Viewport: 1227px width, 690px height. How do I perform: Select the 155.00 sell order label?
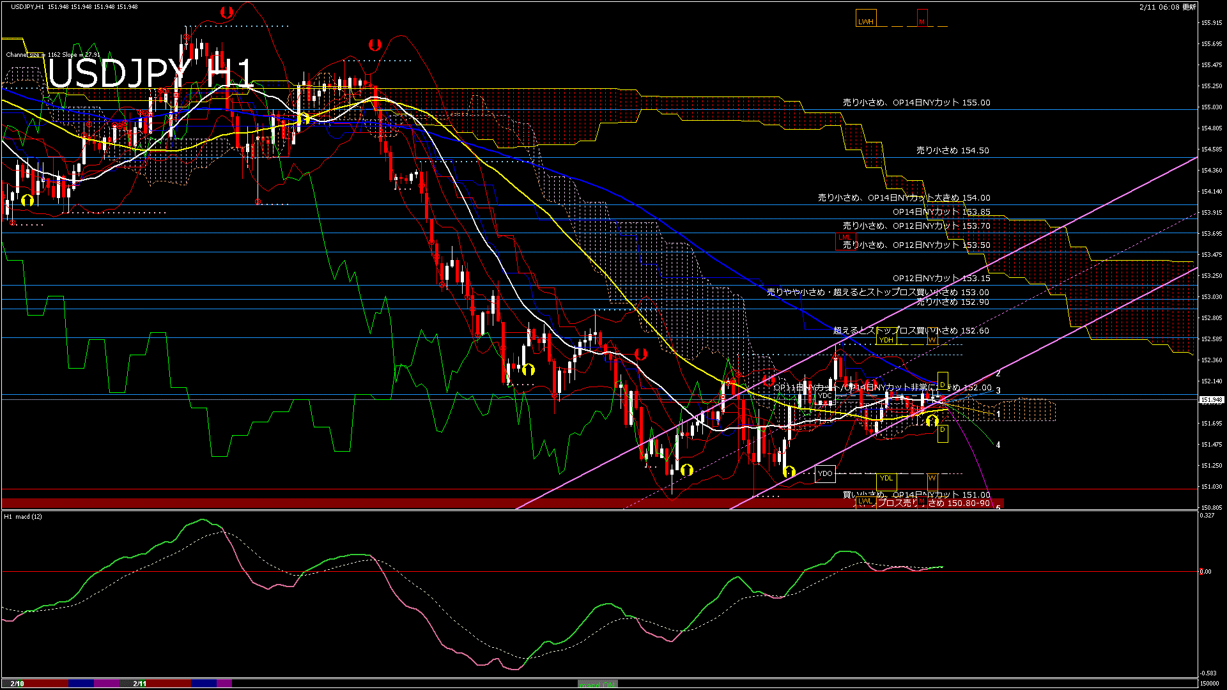[x=916, y=102]
